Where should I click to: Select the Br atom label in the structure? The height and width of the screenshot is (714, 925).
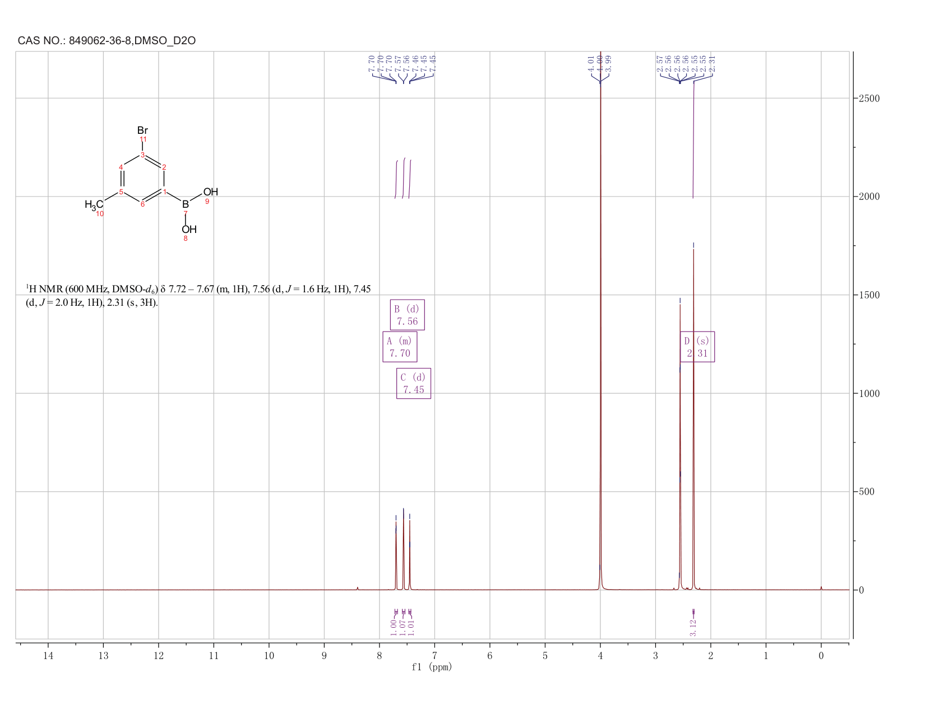pyautogui.click(x=142, y=130)
